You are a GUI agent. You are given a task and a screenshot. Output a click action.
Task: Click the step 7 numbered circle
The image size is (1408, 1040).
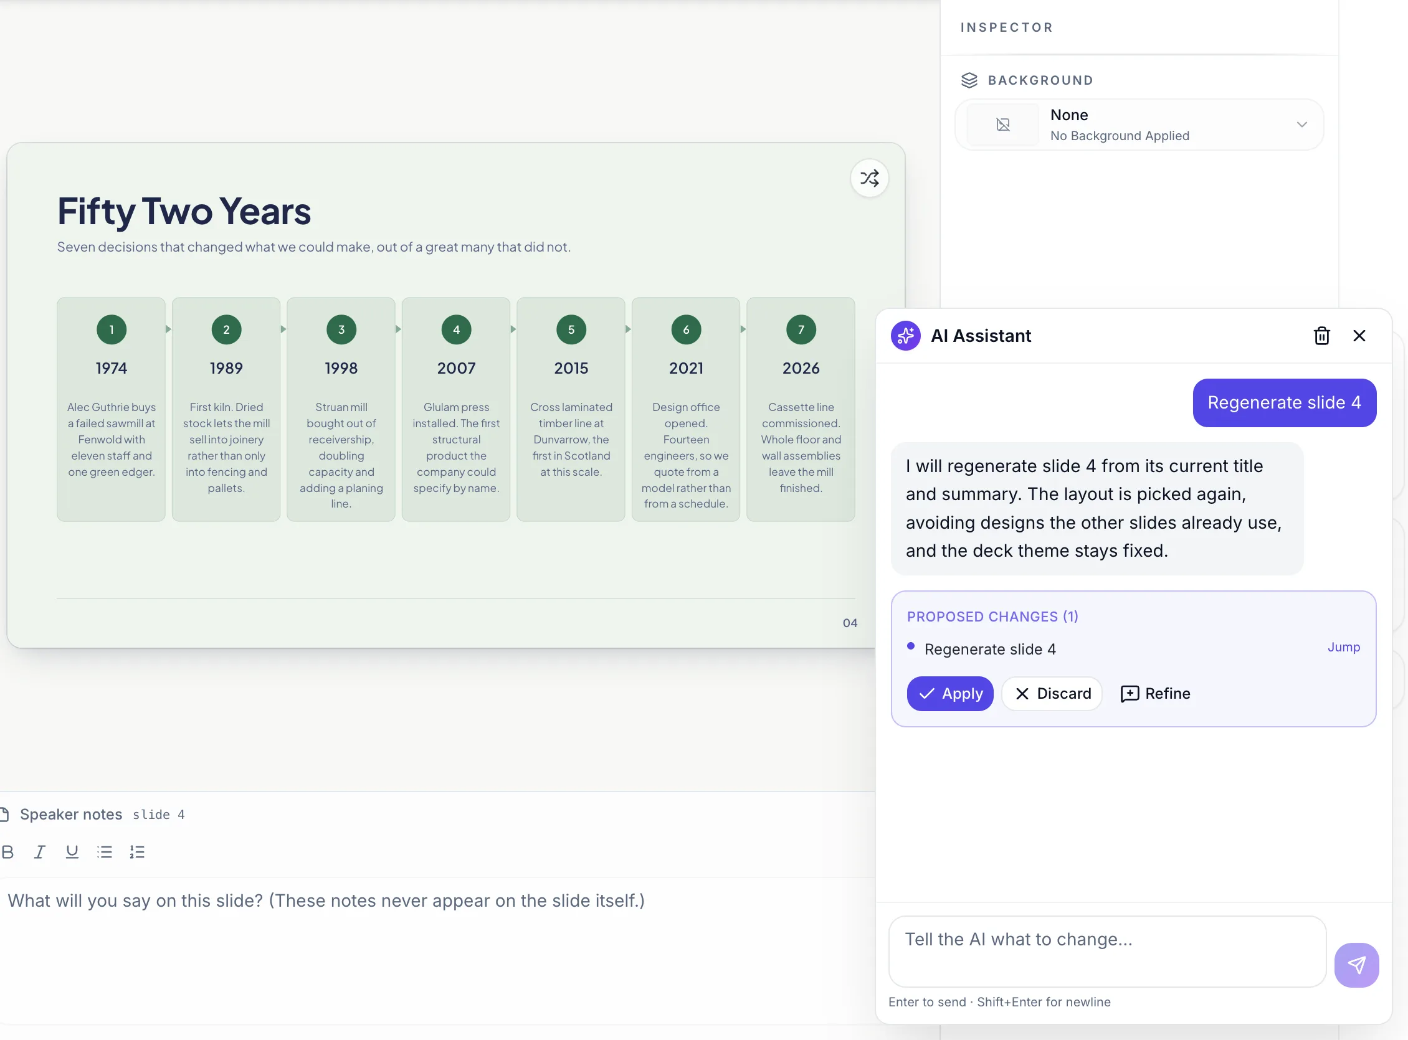801,329
